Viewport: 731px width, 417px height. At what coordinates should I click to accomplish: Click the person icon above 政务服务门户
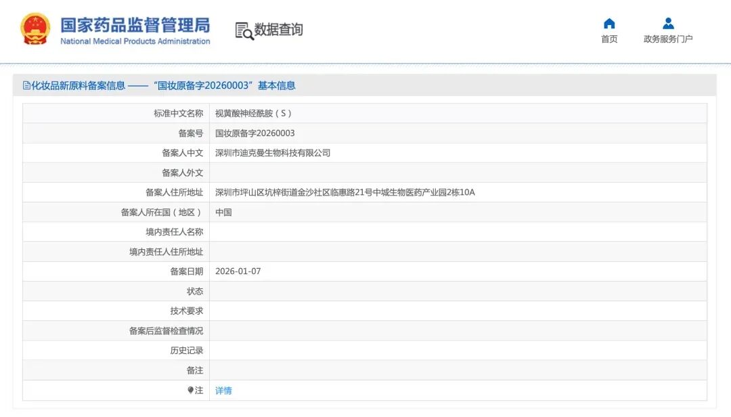pyautogui.click(x=666, y=22)
